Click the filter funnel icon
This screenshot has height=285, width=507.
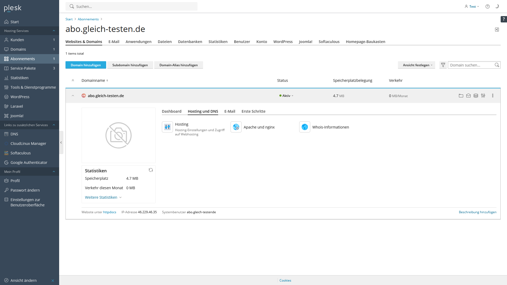443,65
